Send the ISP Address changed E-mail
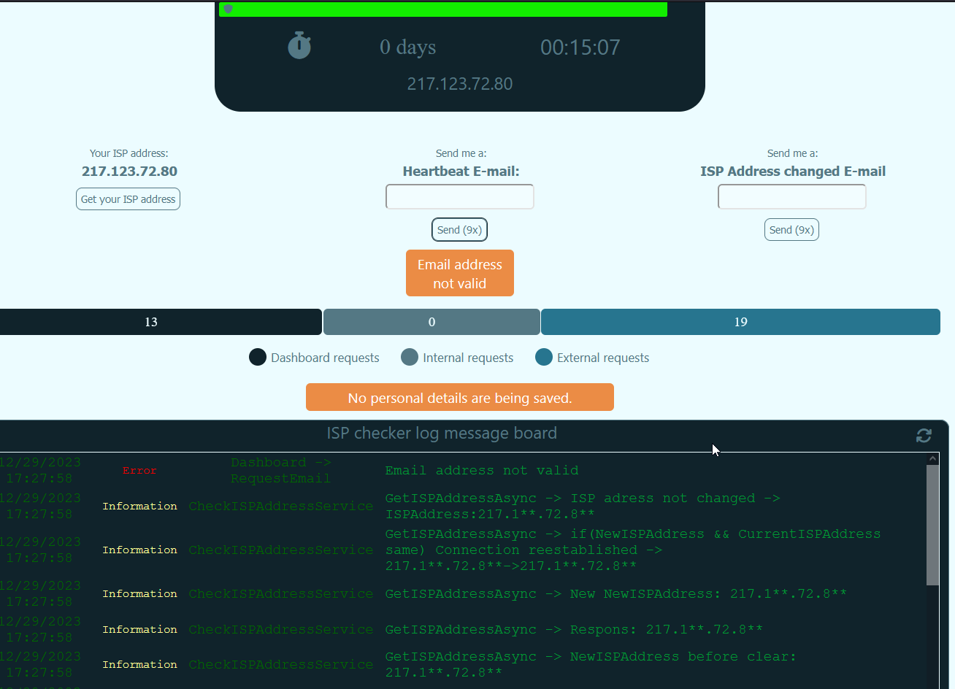 pos(791,230)
